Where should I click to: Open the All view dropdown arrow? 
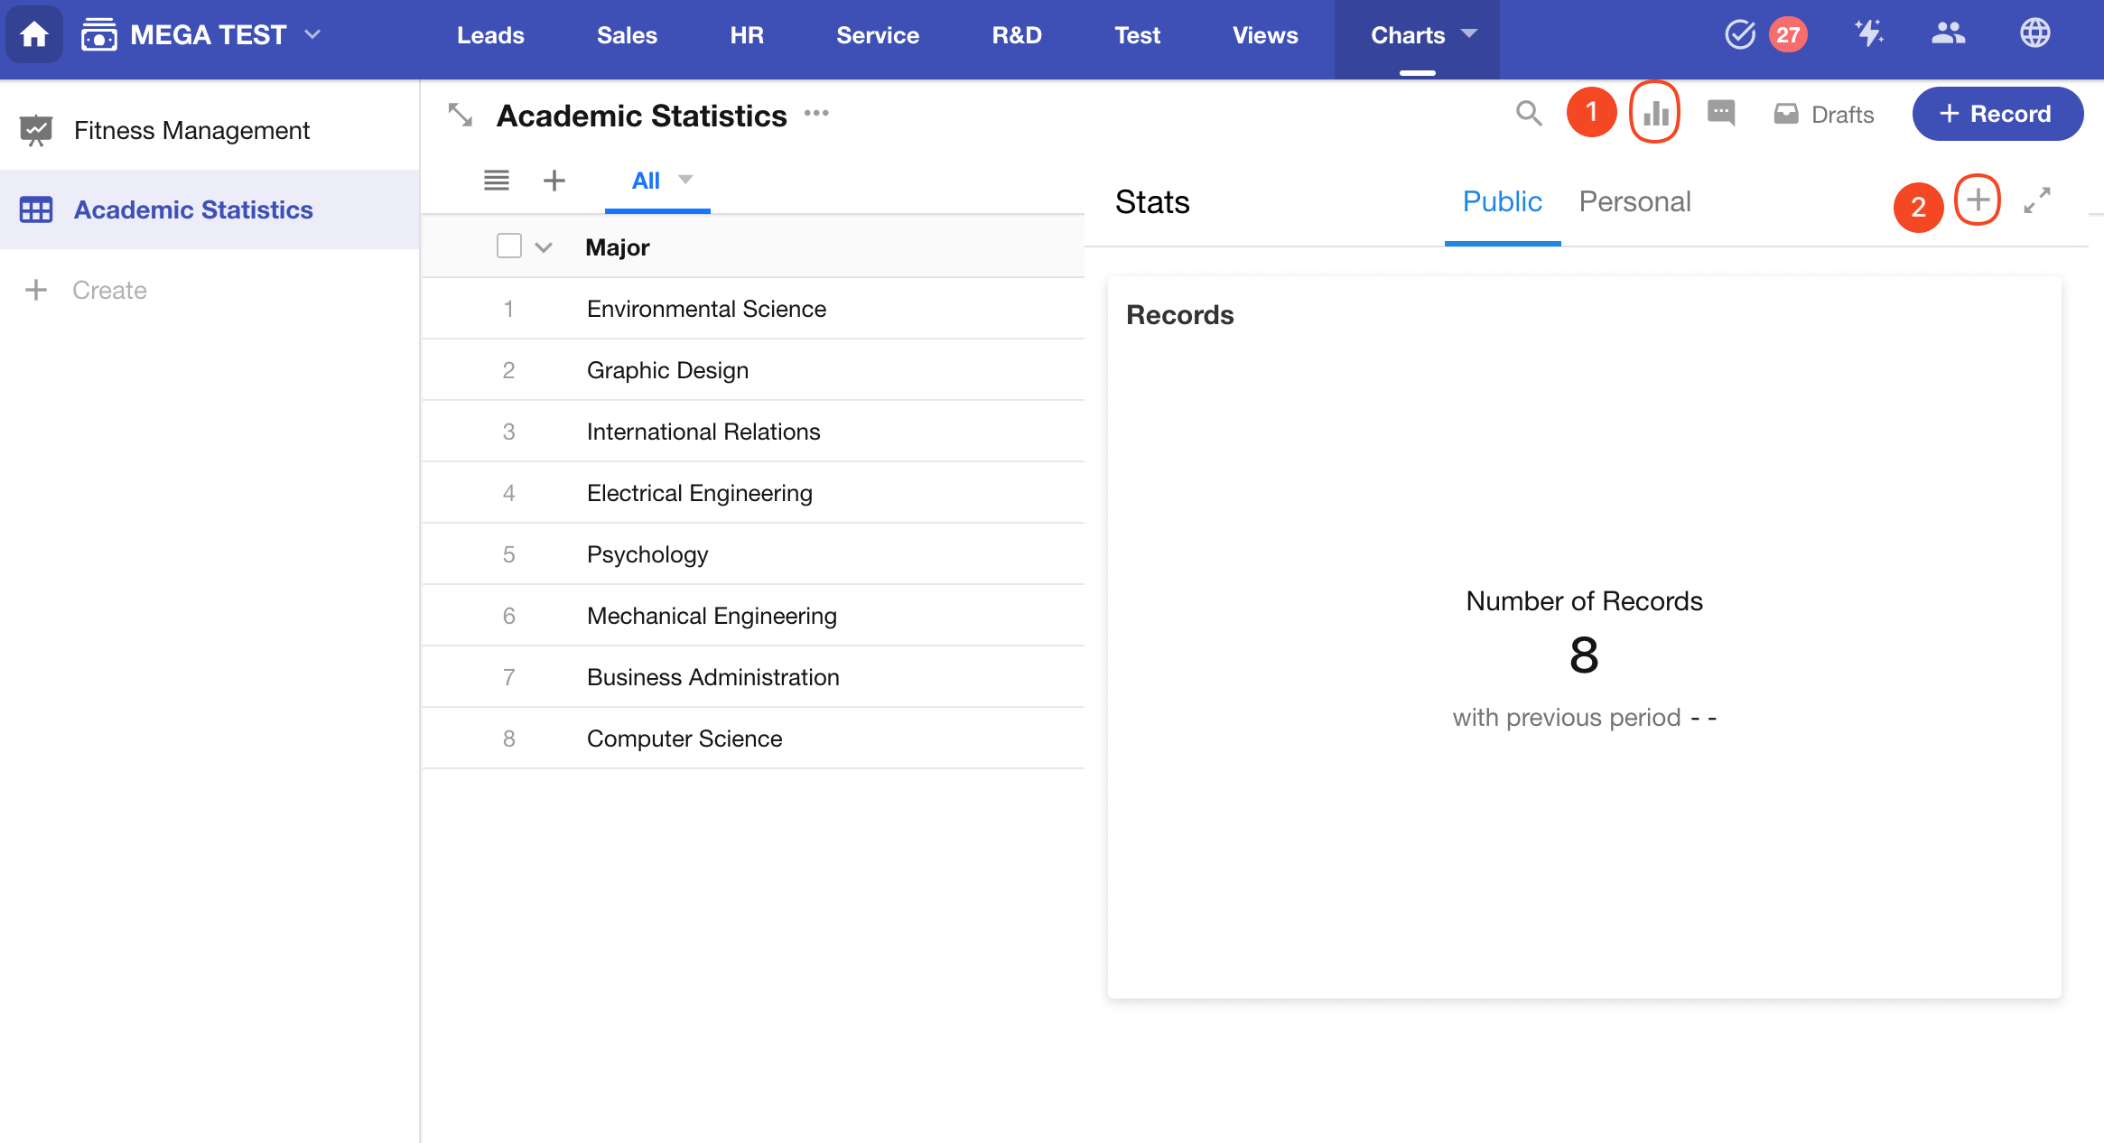pyautogui.click(x=685, y=180)
